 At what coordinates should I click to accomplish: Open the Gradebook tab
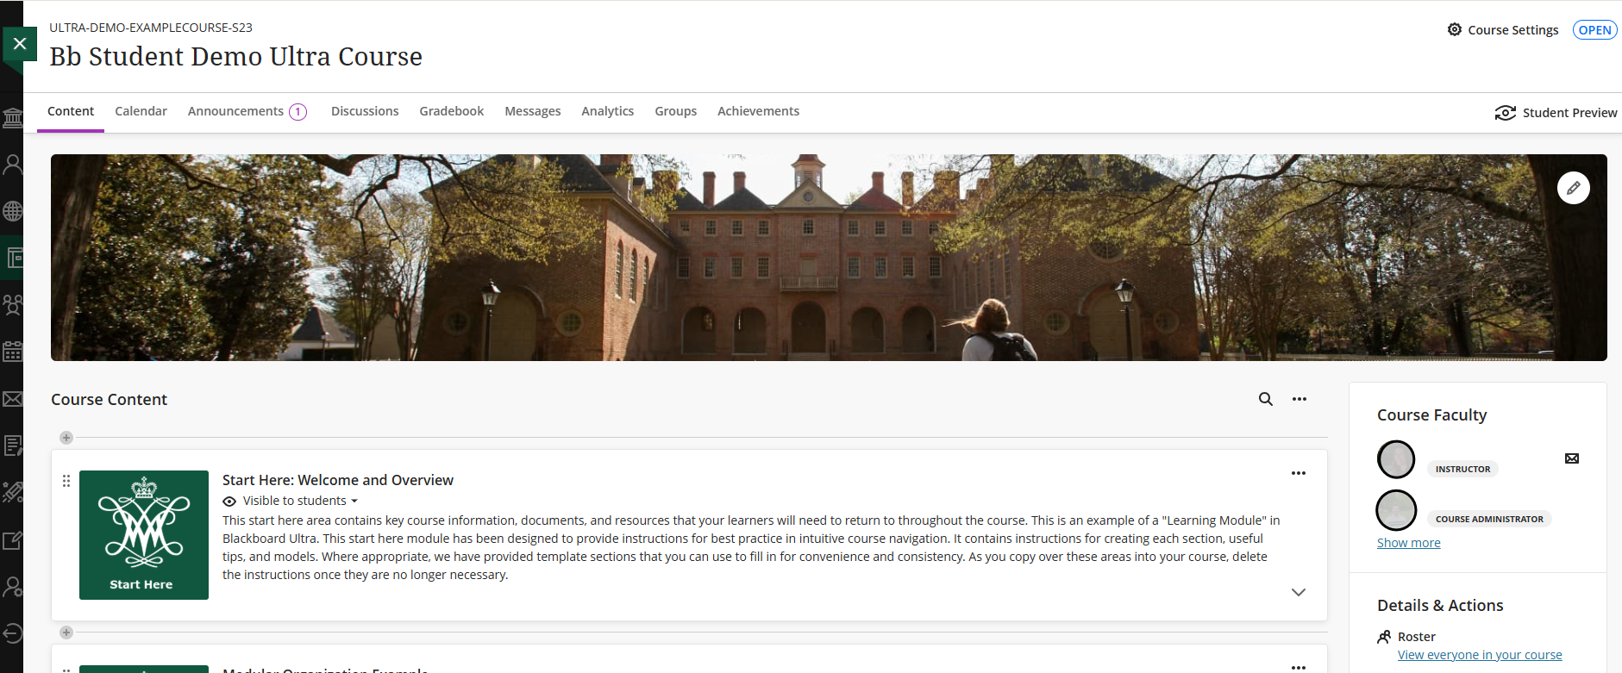click(x=452, y=111)
